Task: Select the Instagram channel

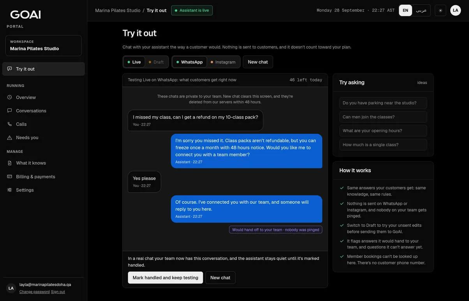Action: [x=223, y=62]
